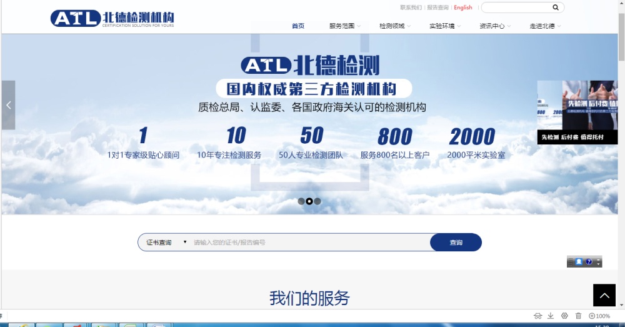Click the 国内权威第三方检测机构 banner text
Image resolution: width=625 pixels, height=327 pixels.
click(311, 89)
